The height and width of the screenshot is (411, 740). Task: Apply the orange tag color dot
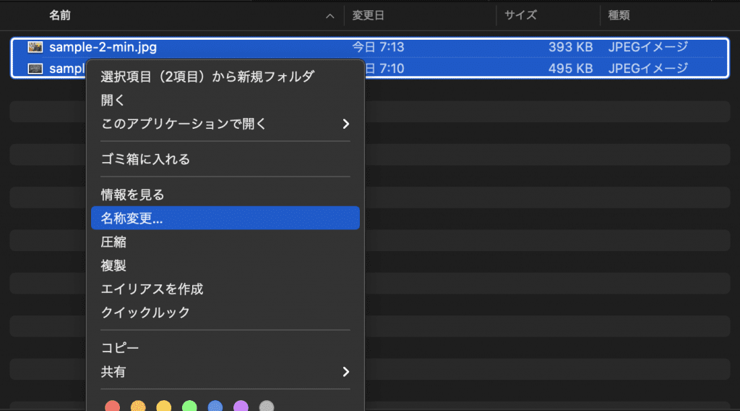coord(138,406)
